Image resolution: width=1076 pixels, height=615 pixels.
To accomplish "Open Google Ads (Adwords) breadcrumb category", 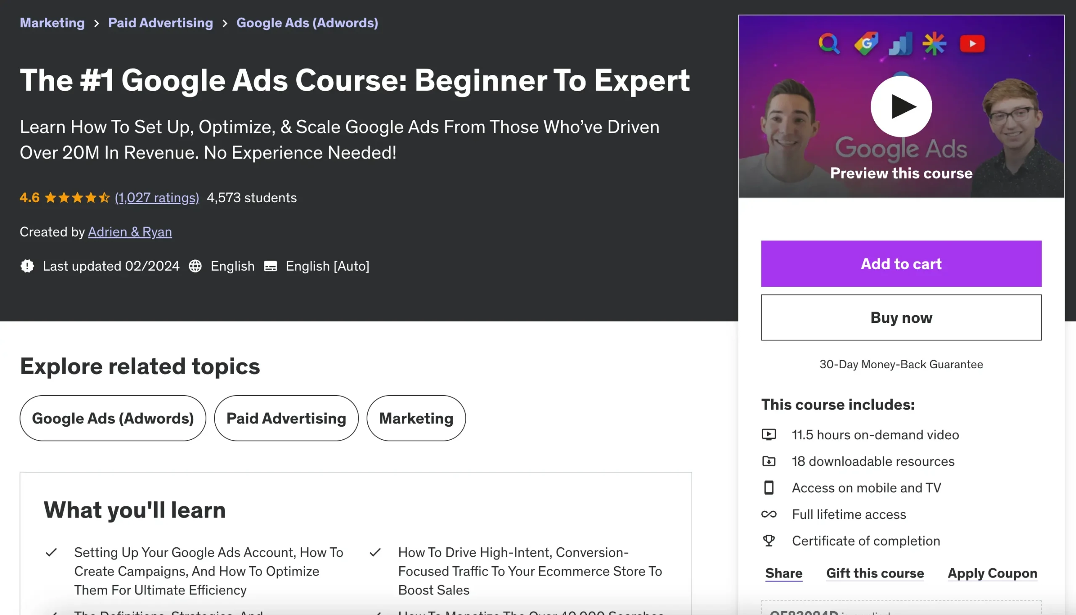I will tap(307, 23).
